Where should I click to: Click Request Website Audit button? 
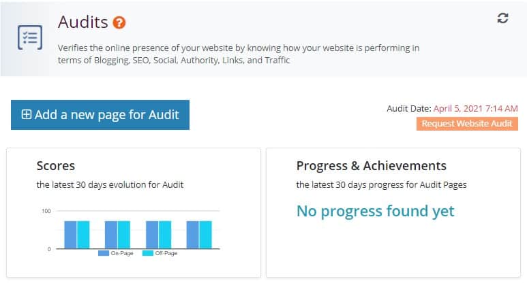click(x=467, y=124)
